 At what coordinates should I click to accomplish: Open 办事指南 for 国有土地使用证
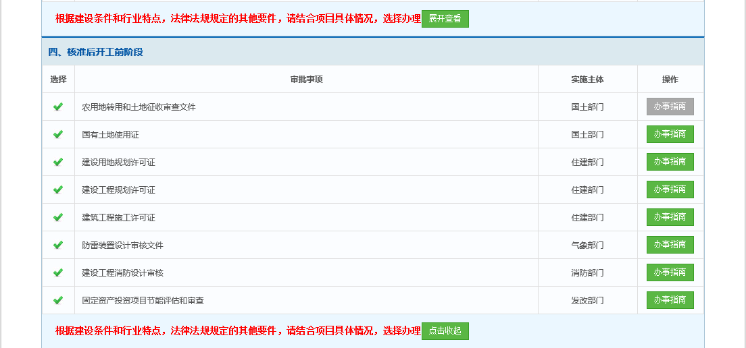pyautogui.click(x=670, y=134)
